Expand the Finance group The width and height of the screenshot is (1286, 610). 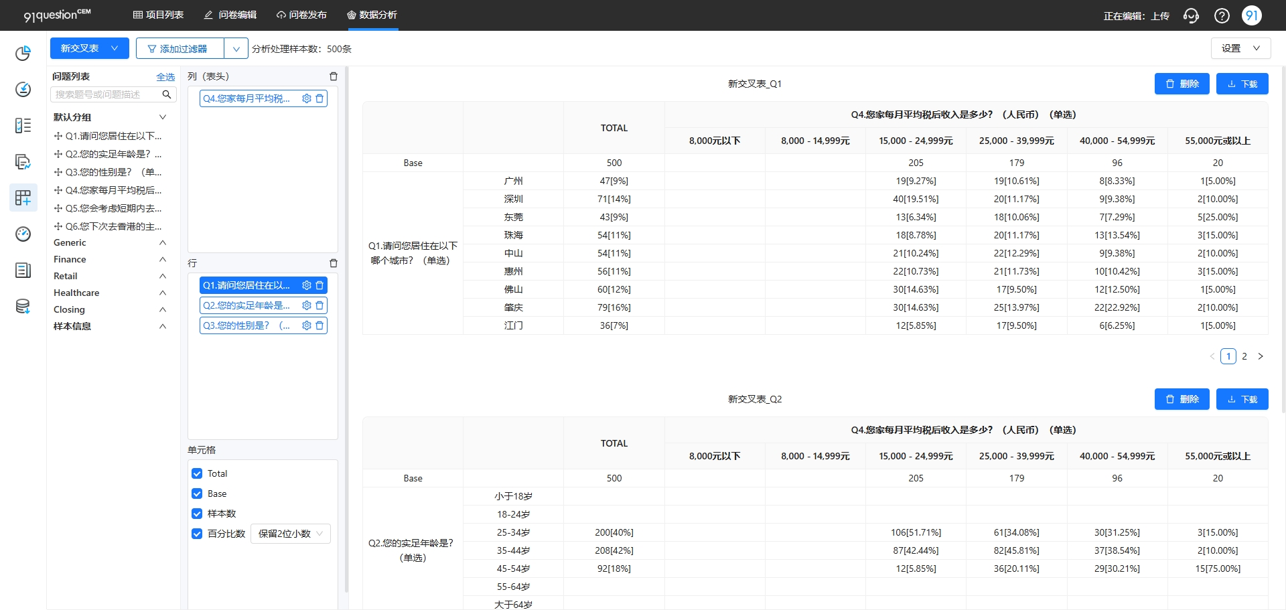[x=162, y=259]
